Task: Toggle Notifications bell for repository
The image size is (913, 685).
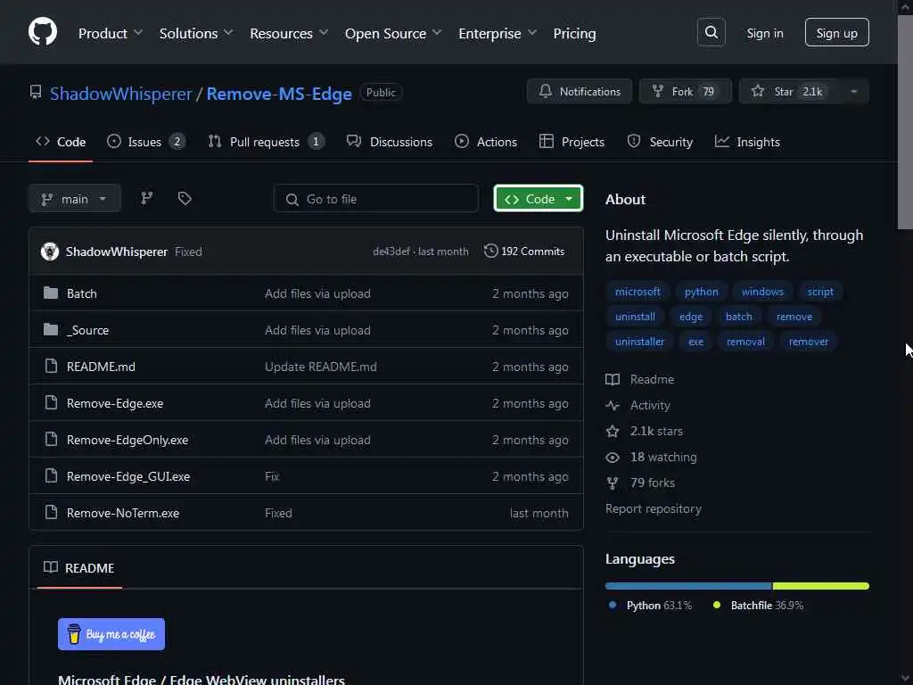Action: pos(580,92)
